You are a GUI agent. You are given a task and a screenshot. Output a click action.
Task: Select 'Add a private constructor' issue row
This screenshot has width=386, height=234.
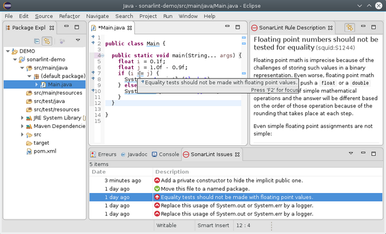pyautogui.click(x=236, y=180)
